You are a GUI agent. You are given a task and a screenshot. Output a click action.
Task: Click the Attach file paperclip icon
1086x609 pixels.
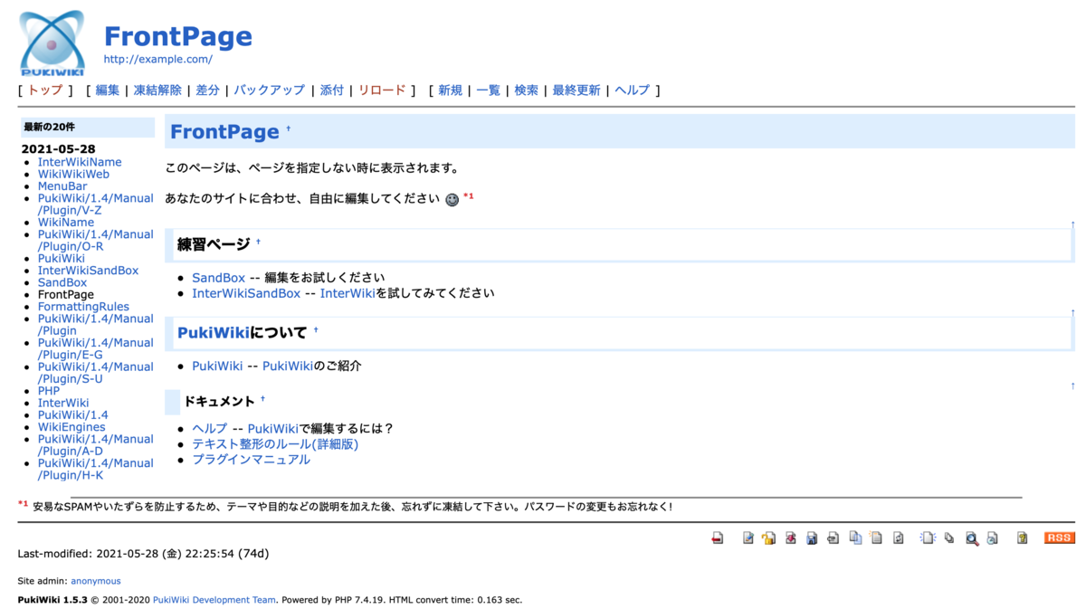pyautogui.click(x=833, y=538)
